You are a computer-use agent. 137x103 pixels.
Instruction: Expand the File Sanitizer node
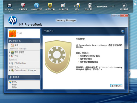coord(10,63)
